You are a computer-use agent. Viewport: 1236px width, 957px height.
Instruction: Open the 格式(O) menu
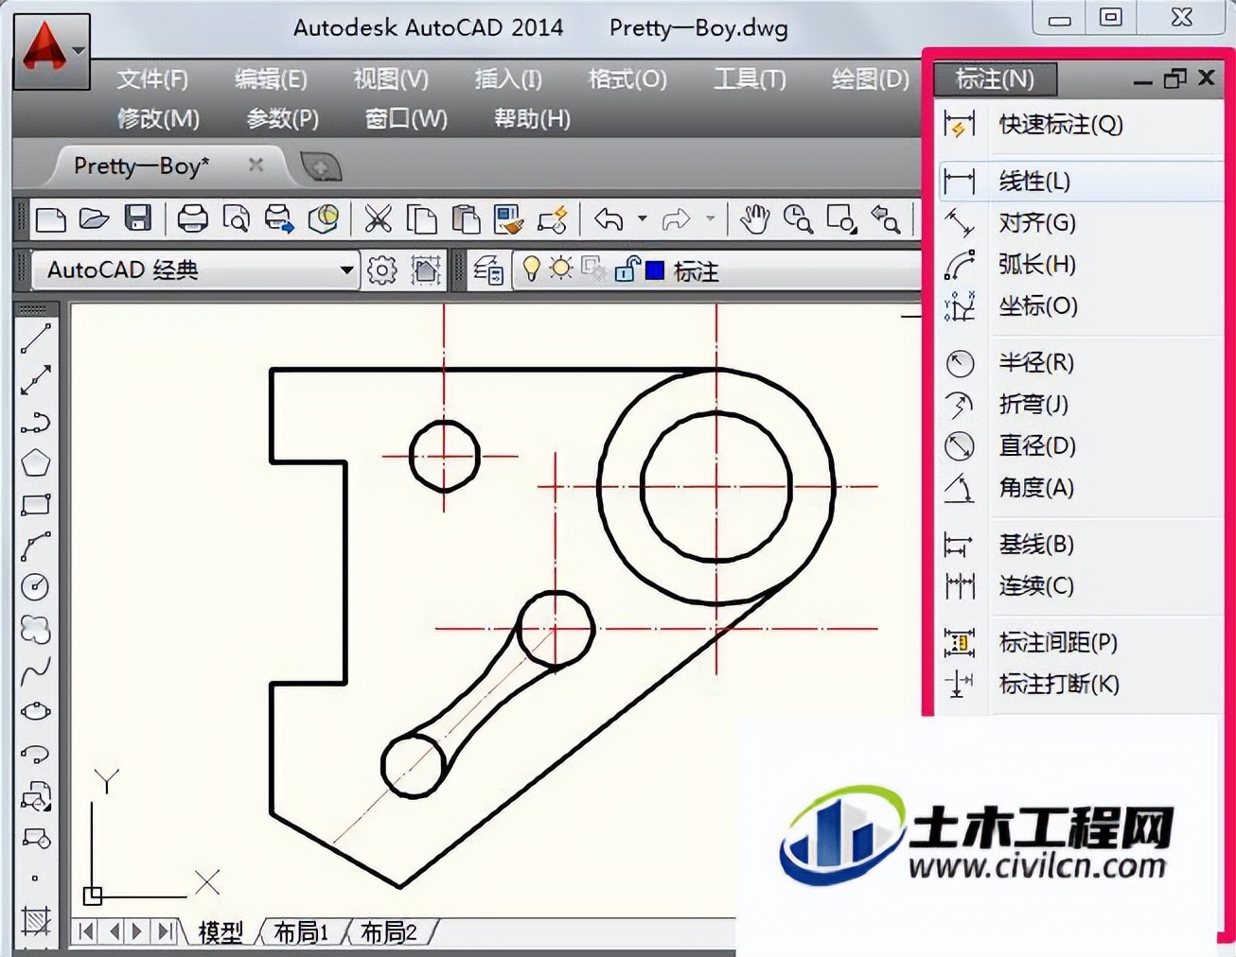[x=627, y=78]
